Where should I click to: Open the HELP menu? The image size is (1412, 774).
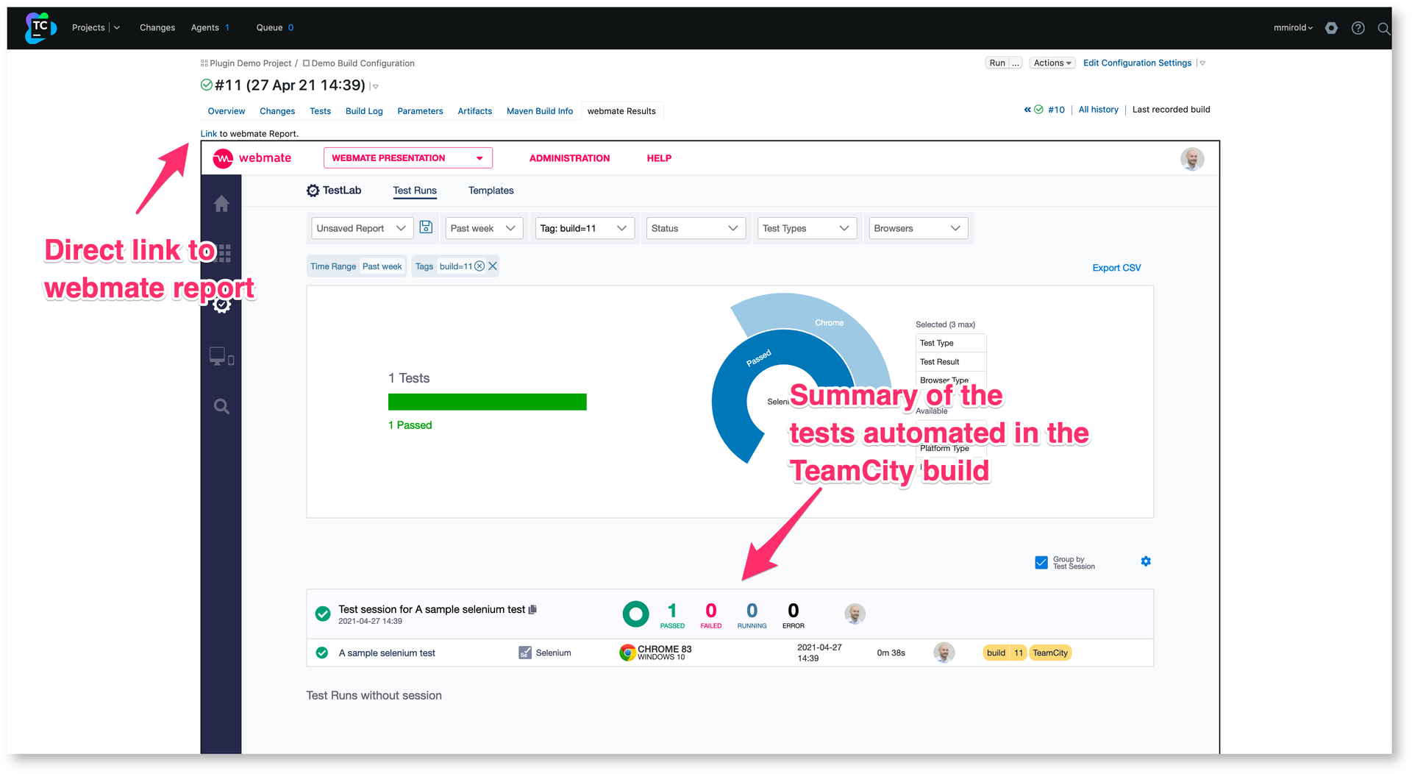(659, 158)
